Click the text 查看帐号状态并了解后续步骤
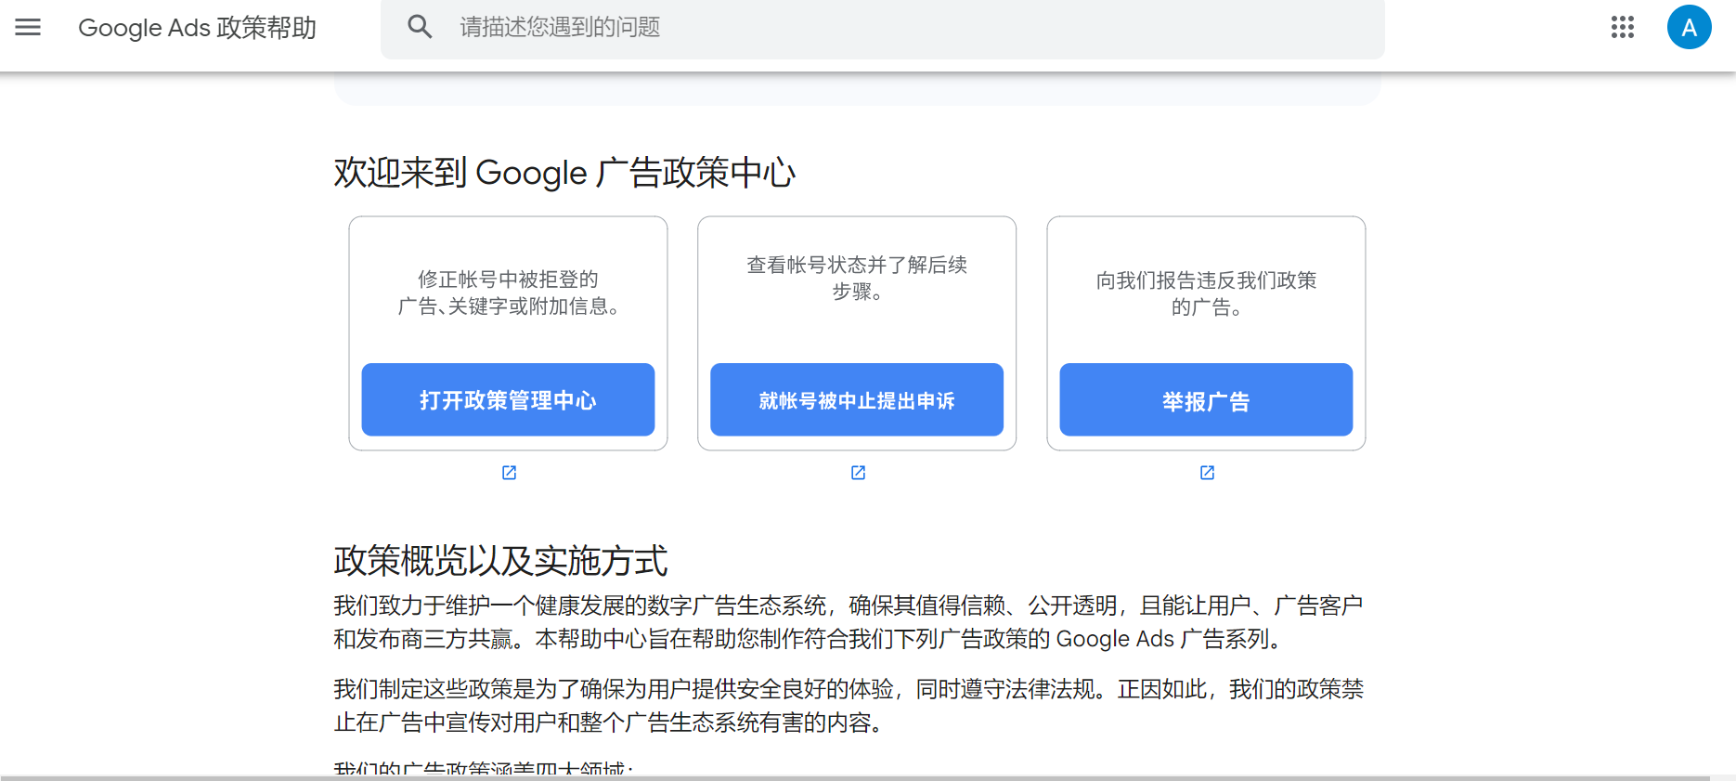 click(857, 279)
